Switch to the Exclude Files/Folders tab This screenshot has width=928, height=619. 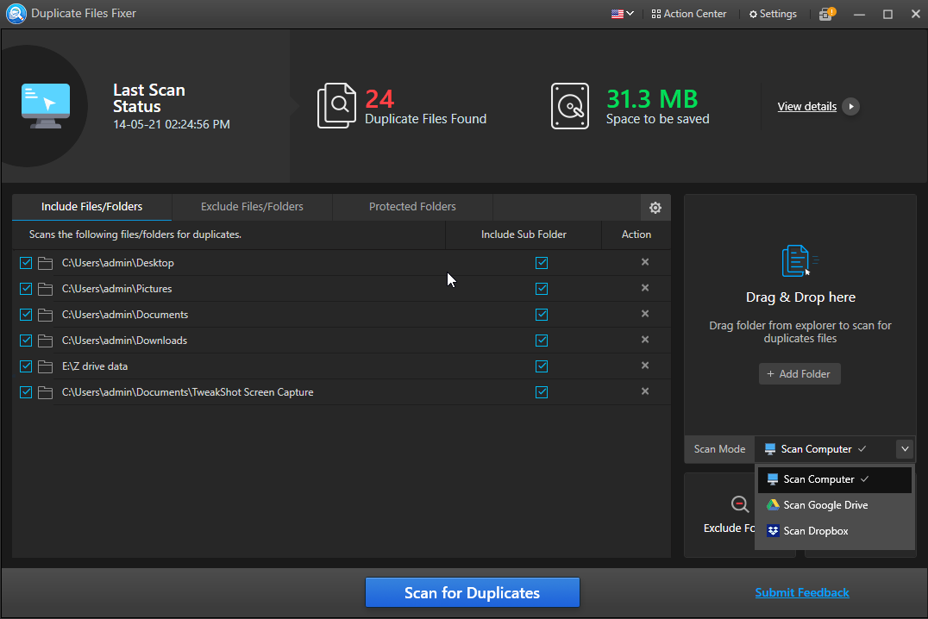251,207
